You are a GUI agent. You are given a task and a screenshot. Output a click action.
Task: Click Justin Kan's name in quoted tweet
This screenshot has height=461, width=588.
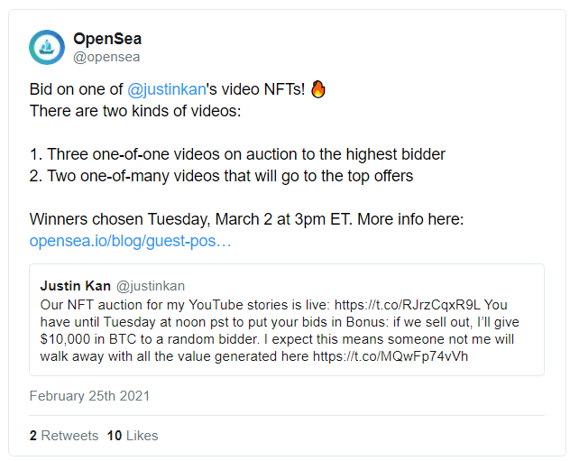[x=76, y=286]
